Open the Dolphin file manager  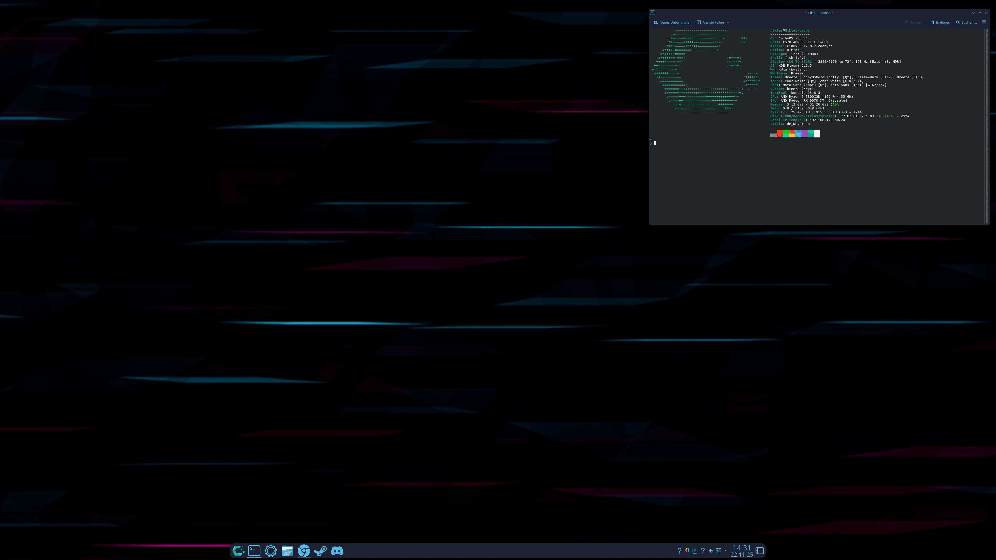pyautogui.click(x=287, y=550)
